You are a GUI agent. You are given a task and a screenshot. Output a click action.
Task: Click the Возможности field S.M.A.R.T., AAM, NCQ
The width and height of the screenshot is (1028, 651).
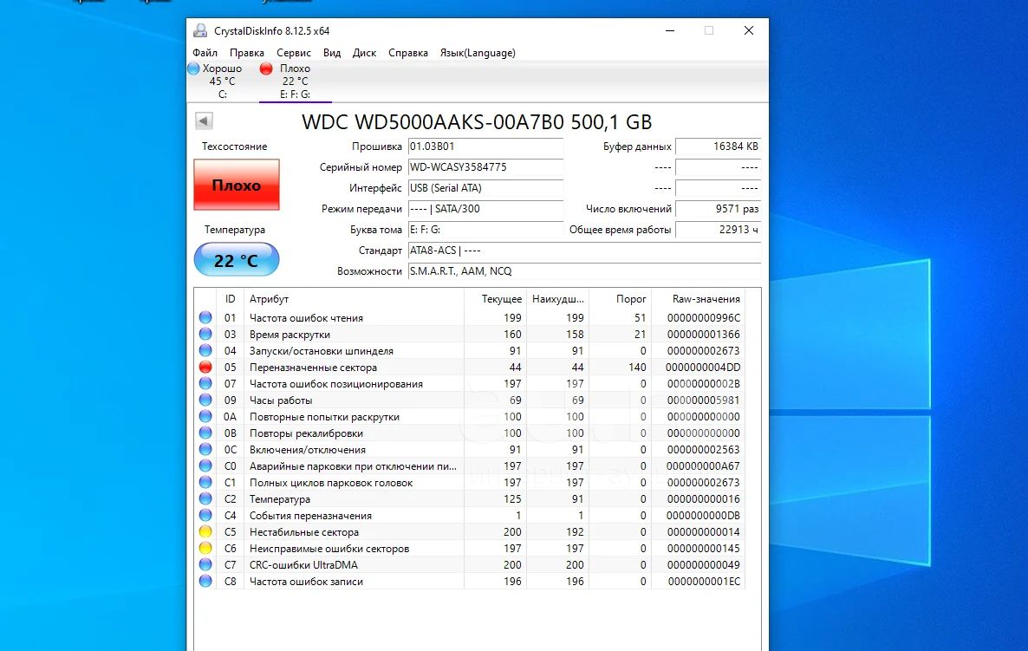tap(584, 271)
